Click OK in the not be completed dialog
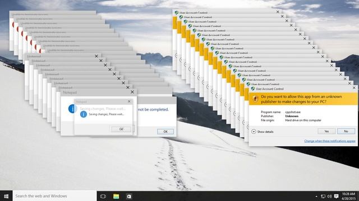359x201 pixels. (x=165, y=132)
